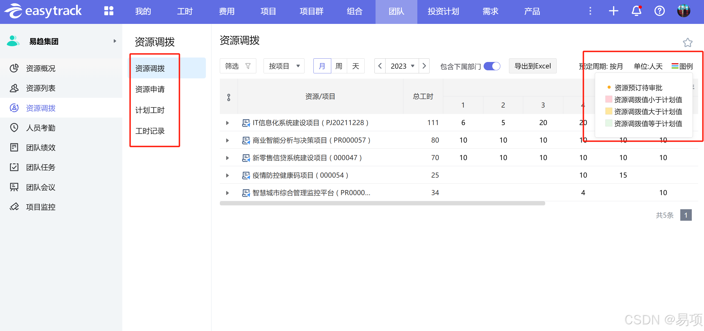
Task: Open the help question mark icon
Action: point(659,11)
